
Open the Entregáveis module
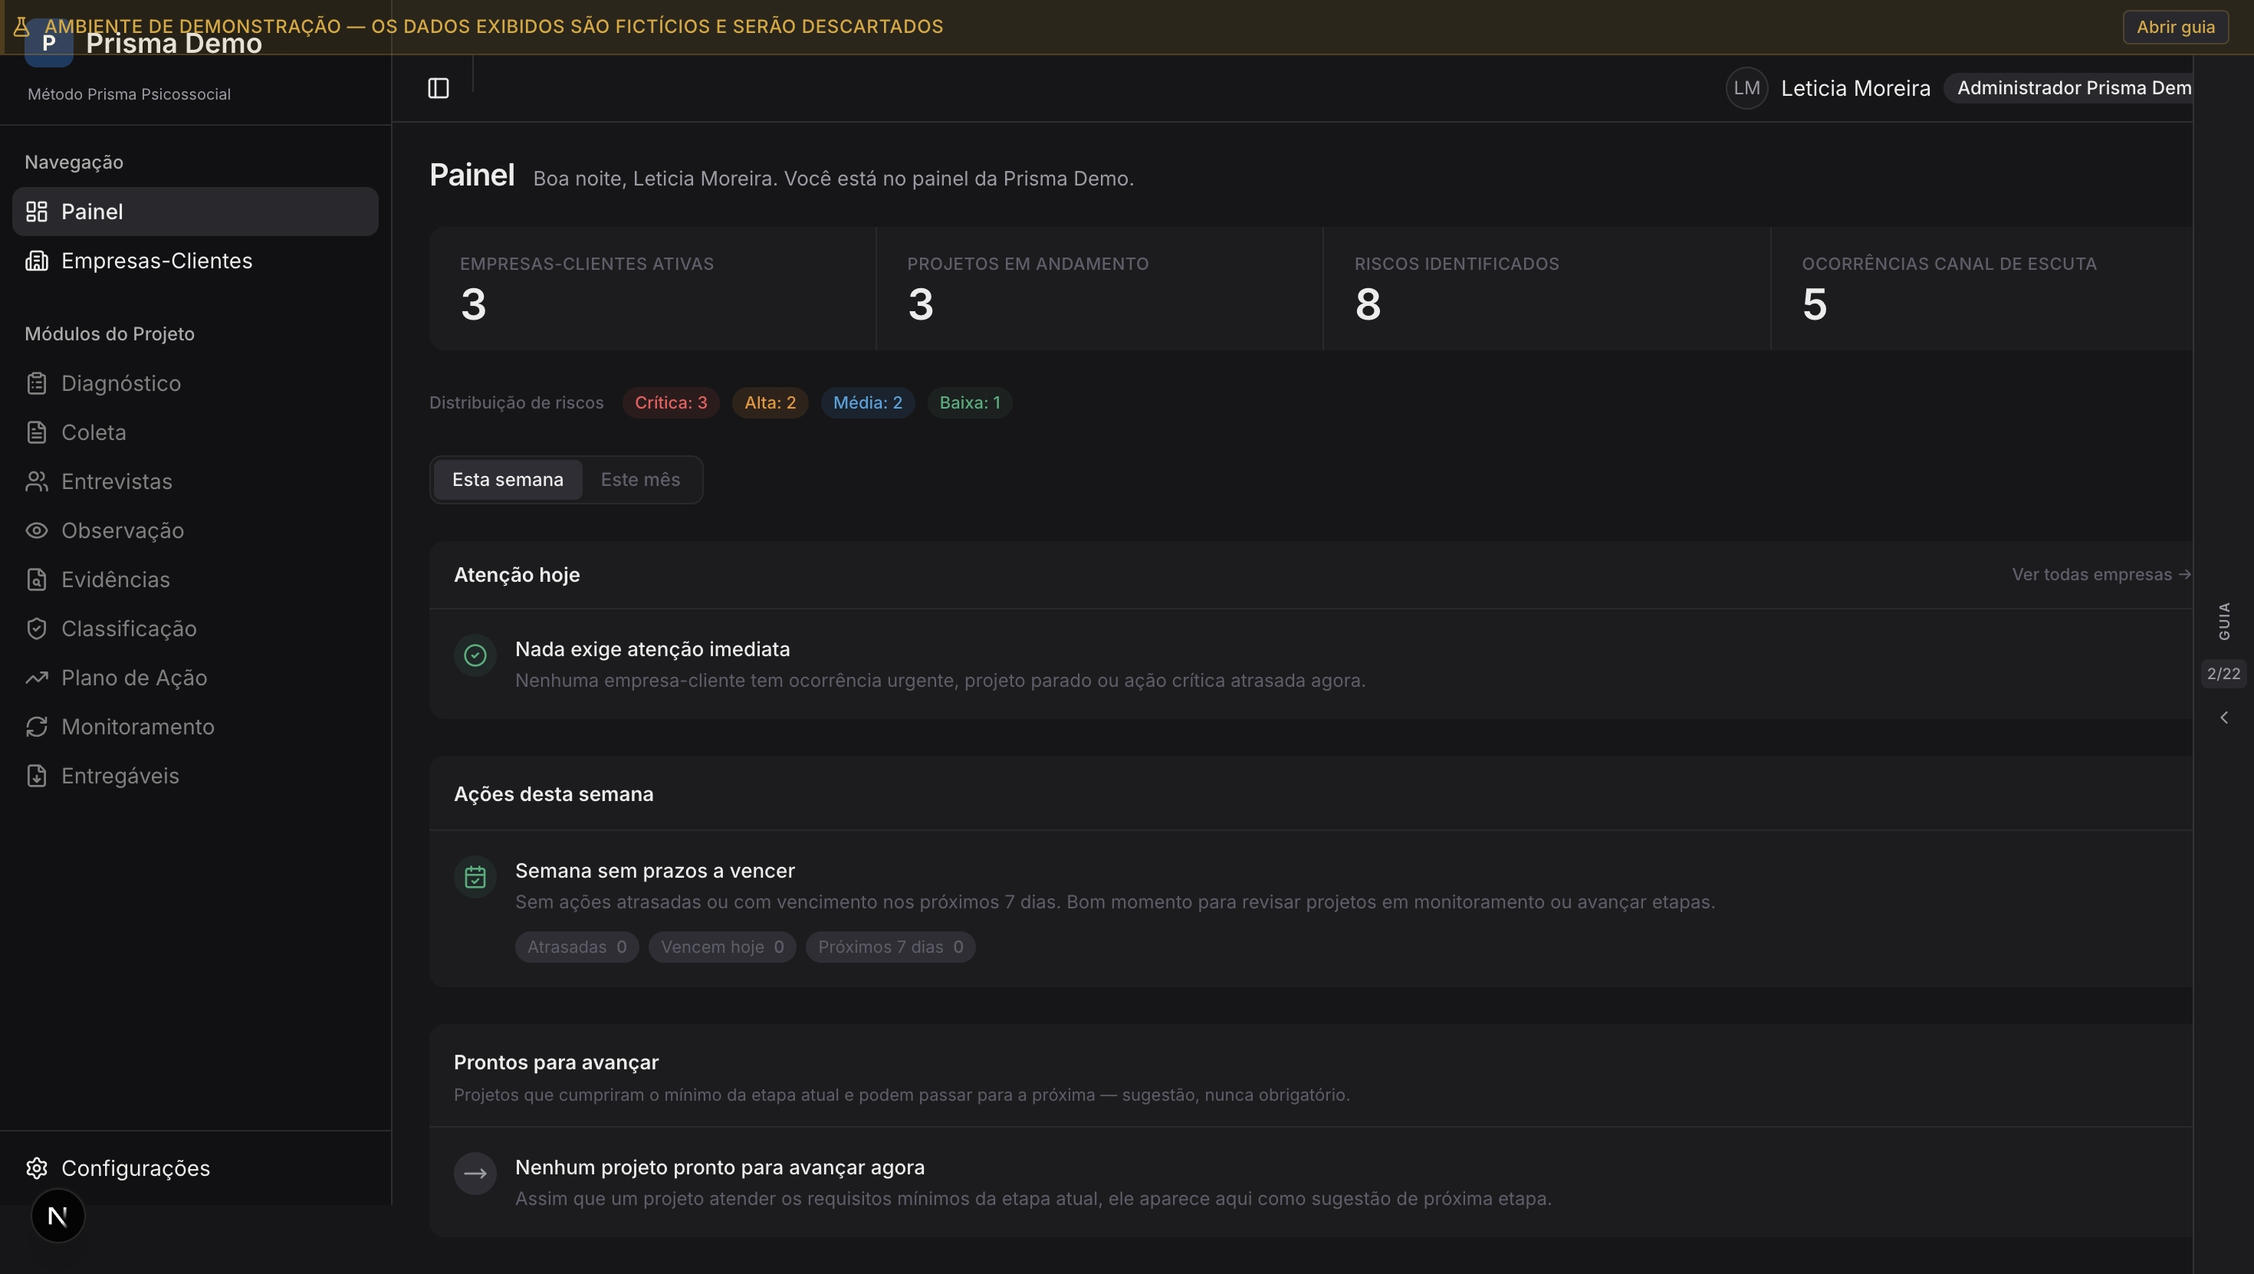[120, 775]
